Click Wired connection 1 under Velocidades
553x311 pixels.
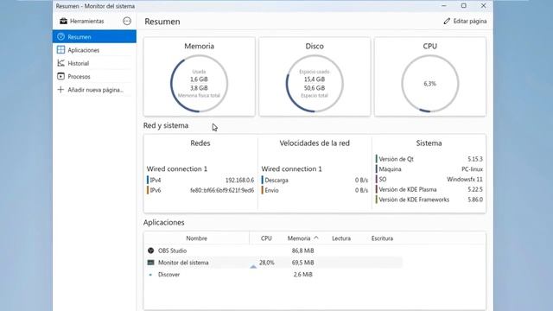click(292, 169)
